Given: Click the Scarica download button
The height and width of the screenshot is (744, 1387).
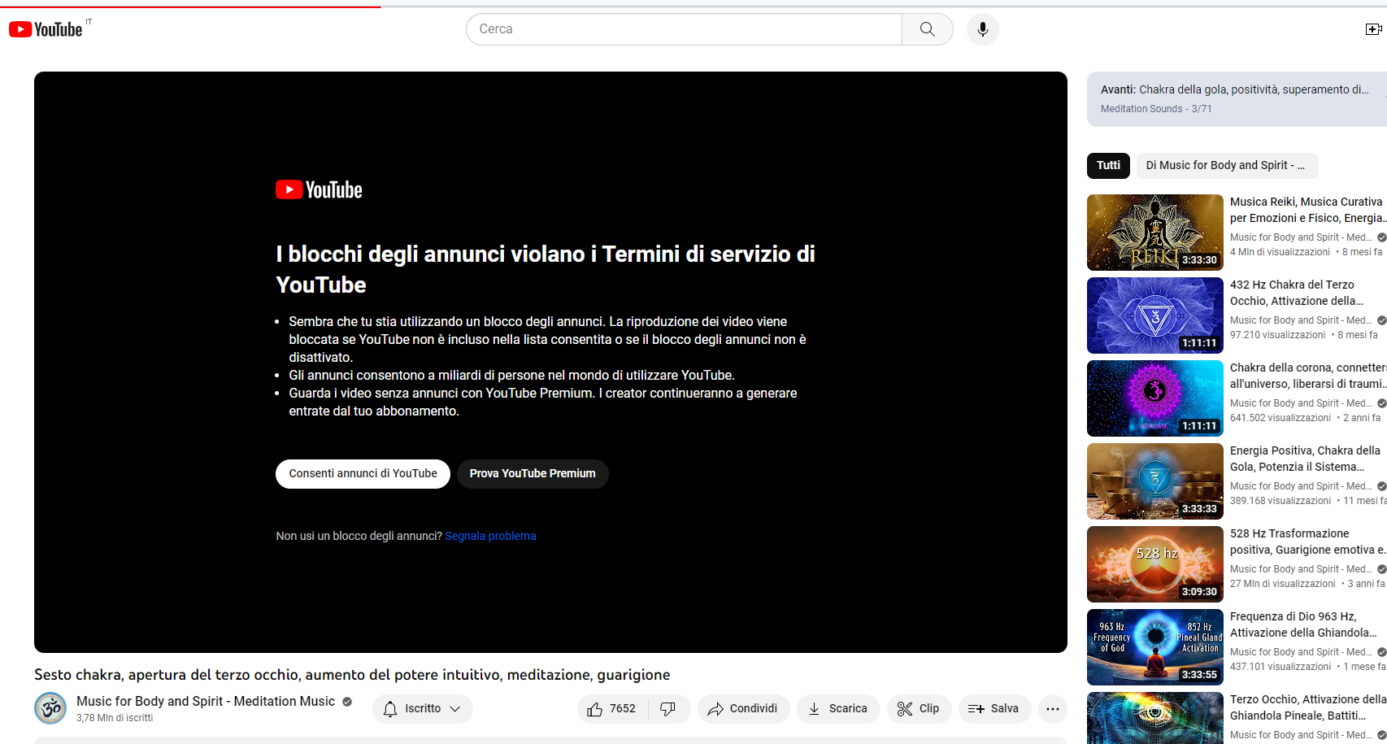Looking at the screenshot, I should pyautogui.click(x=838, y=709).
